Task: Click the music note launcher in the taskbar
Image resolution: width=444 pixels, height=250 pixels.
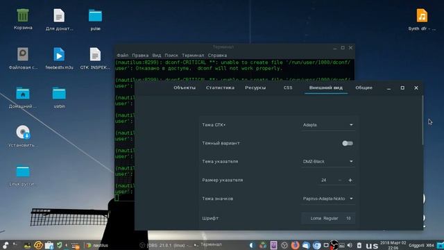Action: (6, 245)
